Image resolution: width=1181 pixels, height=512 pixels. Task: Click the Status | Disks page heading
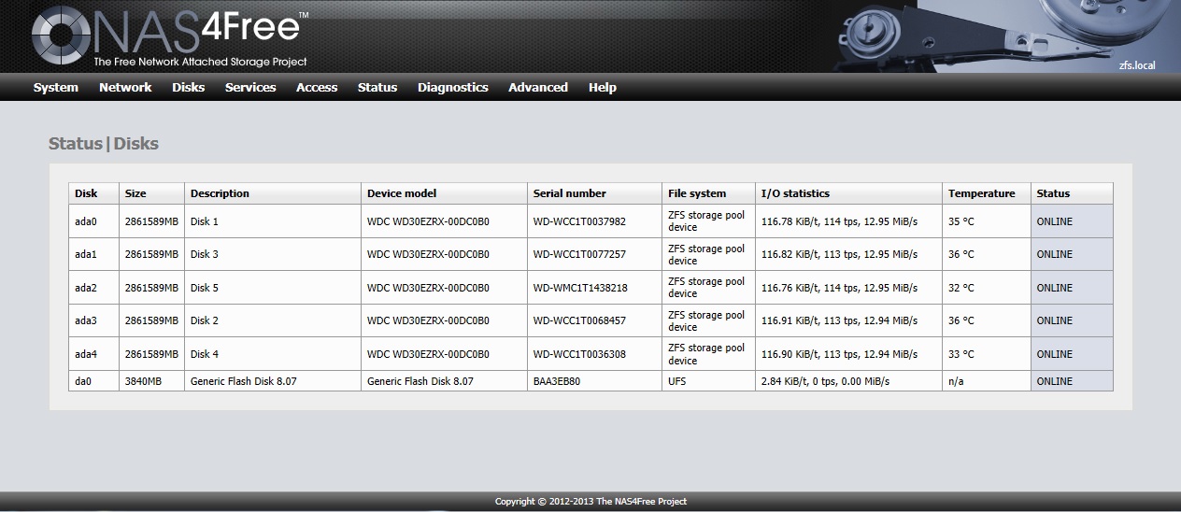tap(104, 144)
